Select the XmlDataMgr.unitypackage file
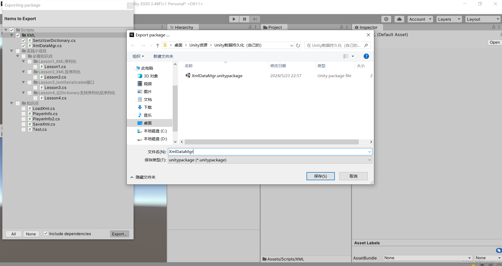Image resolution: width=502 pixels, height=266 pixels. click(x=214, y=76)
